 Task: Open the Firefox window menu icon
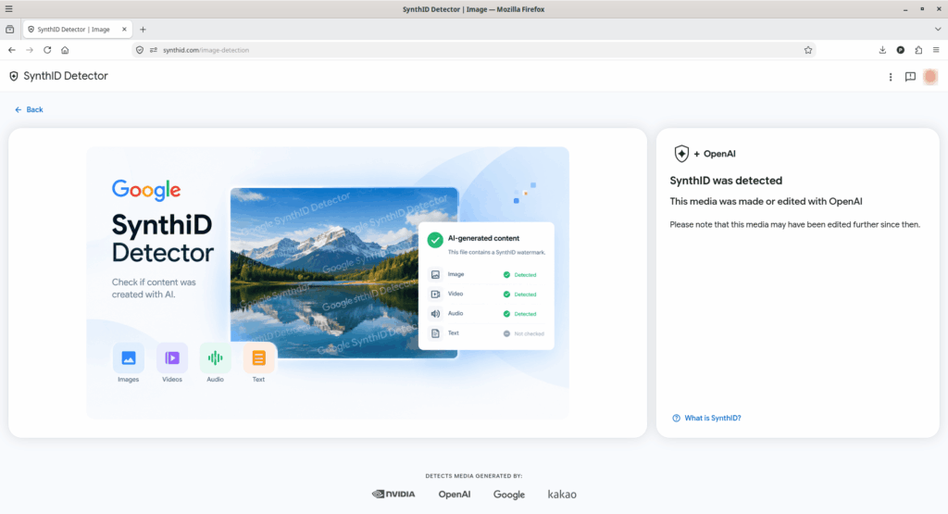[x=8, y=9]
